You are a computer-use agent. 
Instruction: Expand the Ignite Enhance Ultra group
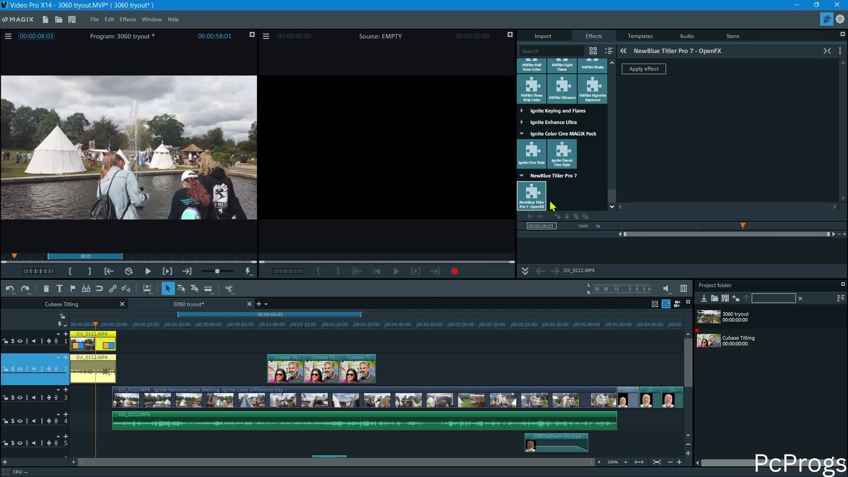click(x=522, y=122)
